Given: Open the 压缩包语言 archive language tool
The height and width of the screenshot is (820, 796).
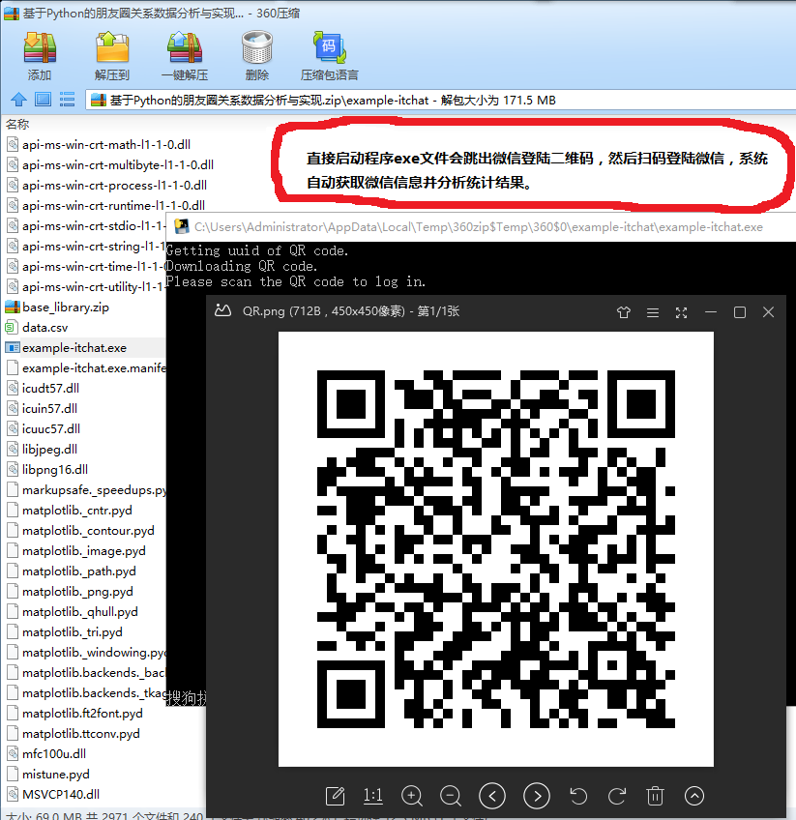Looking at the screenshot, I should (330, 55).
